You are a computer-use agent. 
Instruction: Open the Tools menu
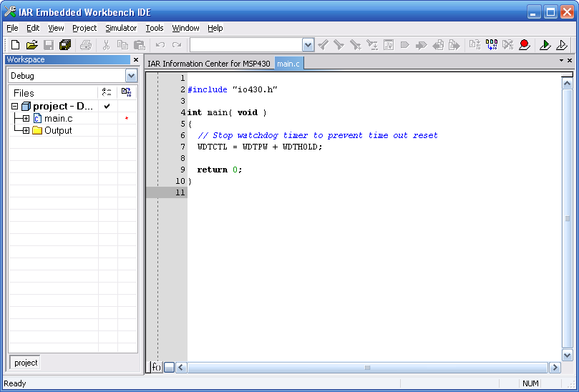click(x=155, y=28)
